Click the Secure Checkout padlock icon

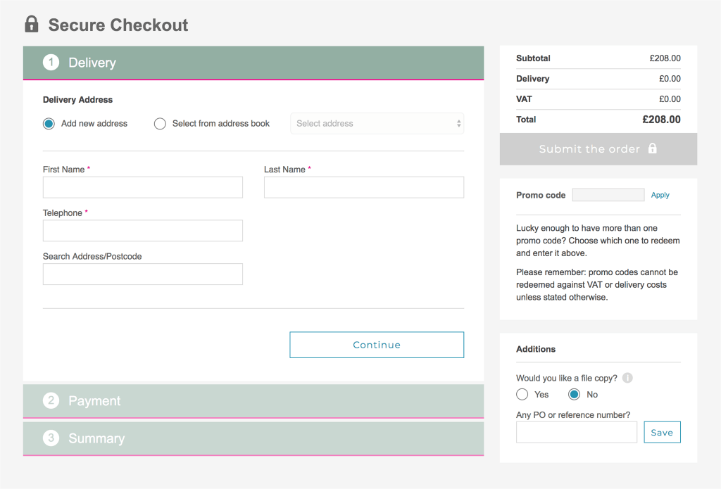31,25
